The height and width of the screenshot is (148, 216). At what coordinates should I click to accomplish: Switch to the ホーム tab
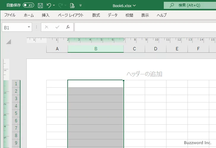point(29,15)
